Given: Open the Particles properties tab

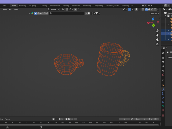Looking at the screenshot, I should [163, 94].
